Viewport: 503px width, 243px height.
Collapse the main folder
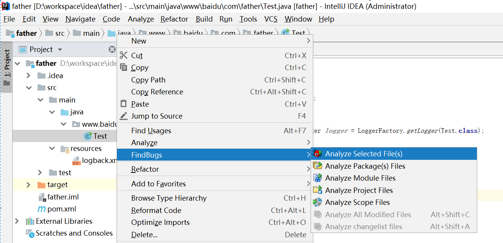tap(40, 100)
